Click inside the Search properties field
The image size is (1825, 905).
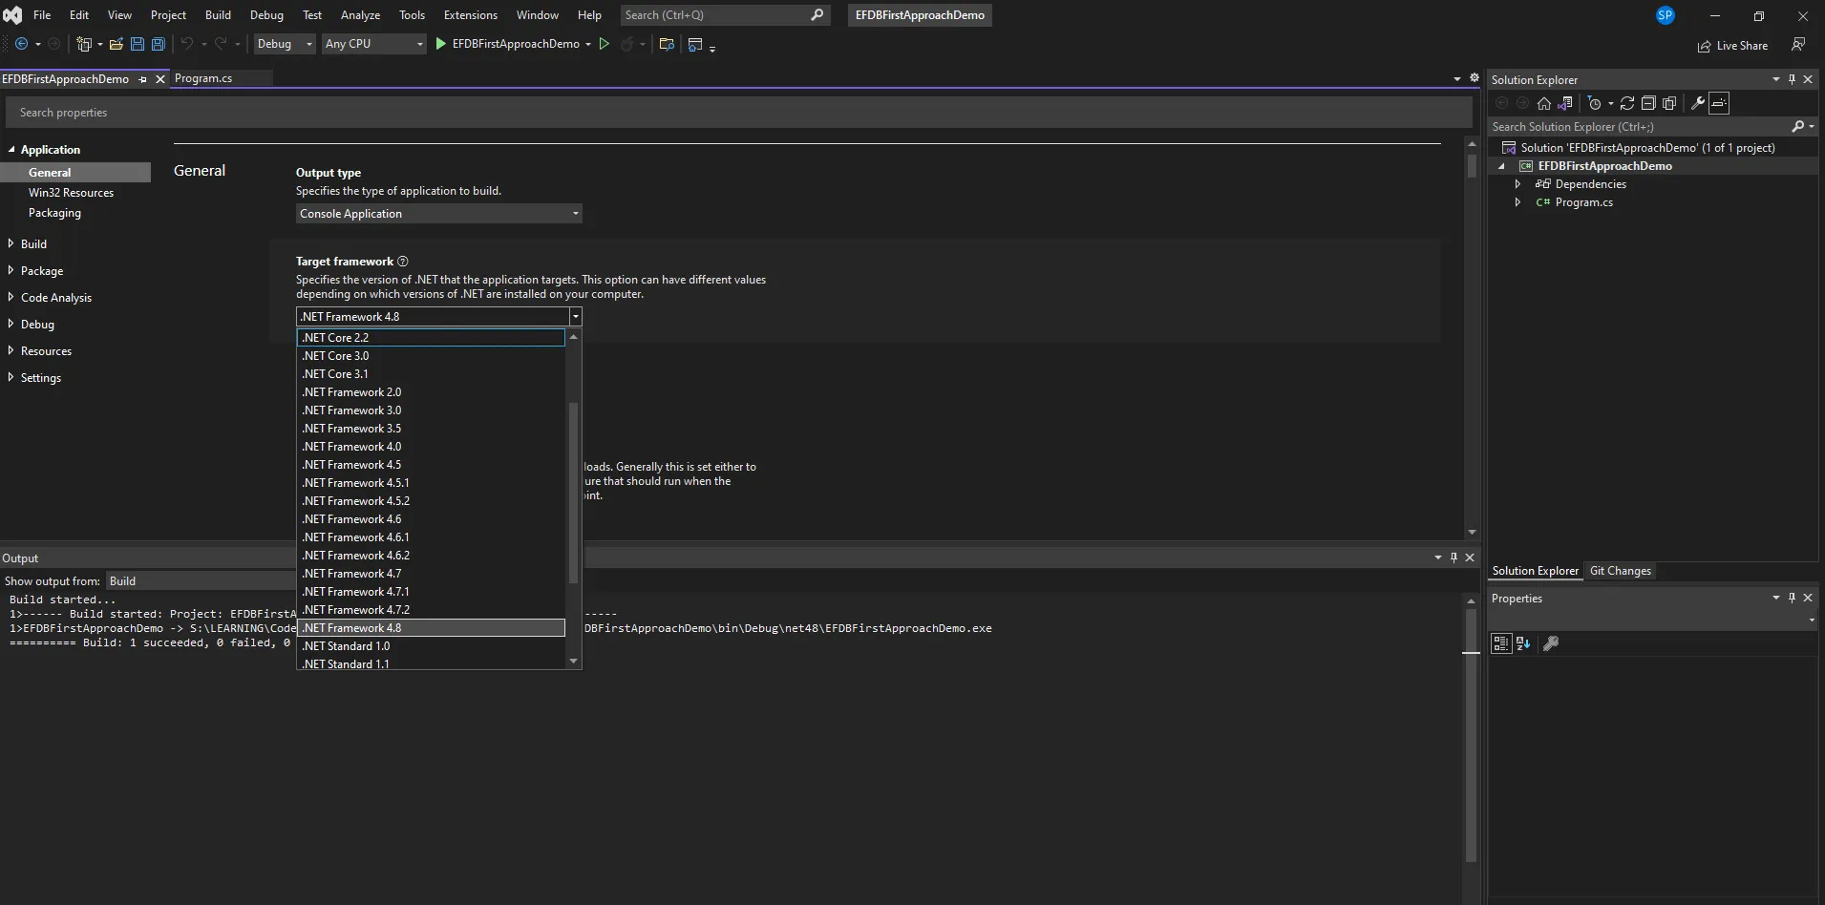pyautogui.click(x=382, y=112)
